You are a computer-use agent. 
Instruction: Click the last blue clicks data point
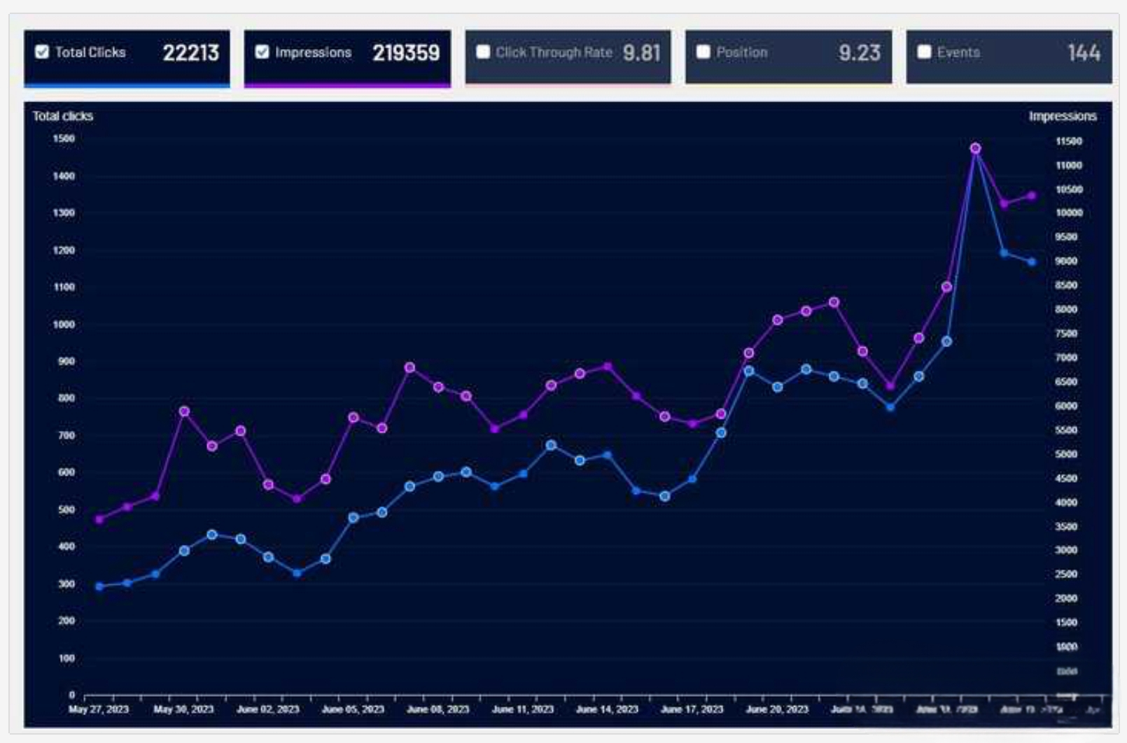click(1031, 262)
